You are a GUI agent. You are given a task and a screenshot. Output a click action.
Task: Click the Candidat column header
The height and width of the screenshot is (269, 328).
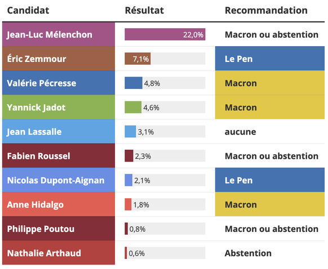(x=28, y=11)
